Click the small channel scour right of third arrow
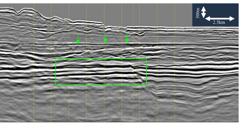Screen dimensions: 240x123 pos(141,34)
